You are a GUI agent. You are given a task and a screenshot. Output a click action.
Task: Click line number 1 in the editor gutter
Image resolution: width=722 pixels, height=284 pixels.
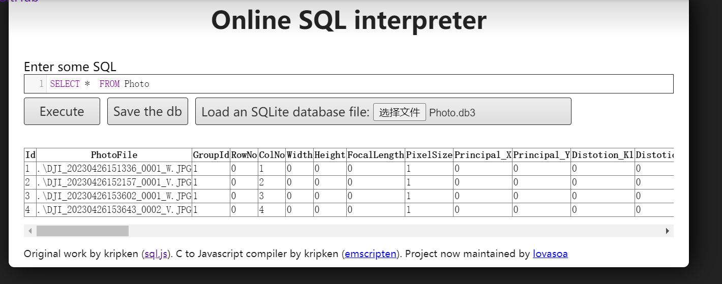point(41,84)
